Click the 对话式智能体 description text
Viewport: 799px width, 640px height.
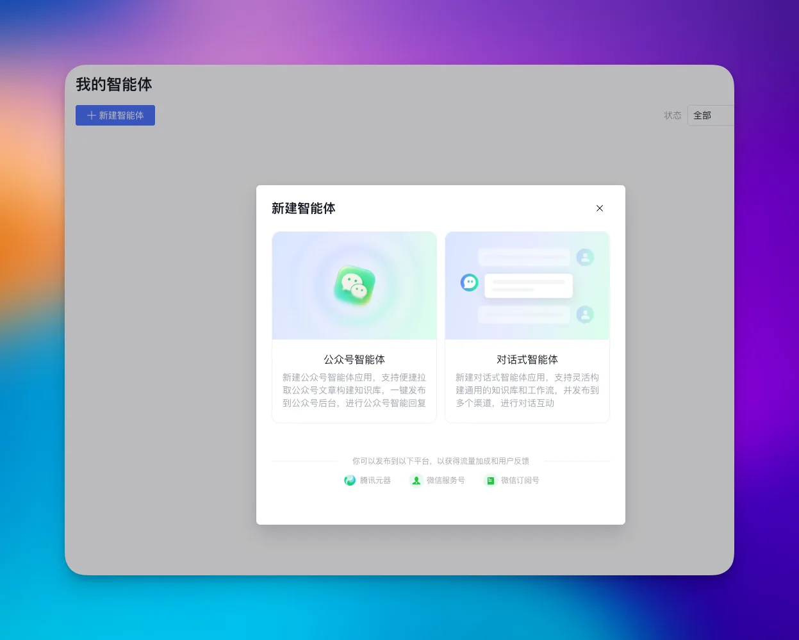(x=527, y=390)
